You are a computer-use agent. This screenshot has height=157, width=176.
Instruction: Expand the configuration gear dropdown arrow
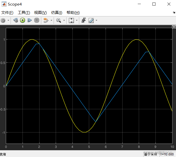click(8, 20)
